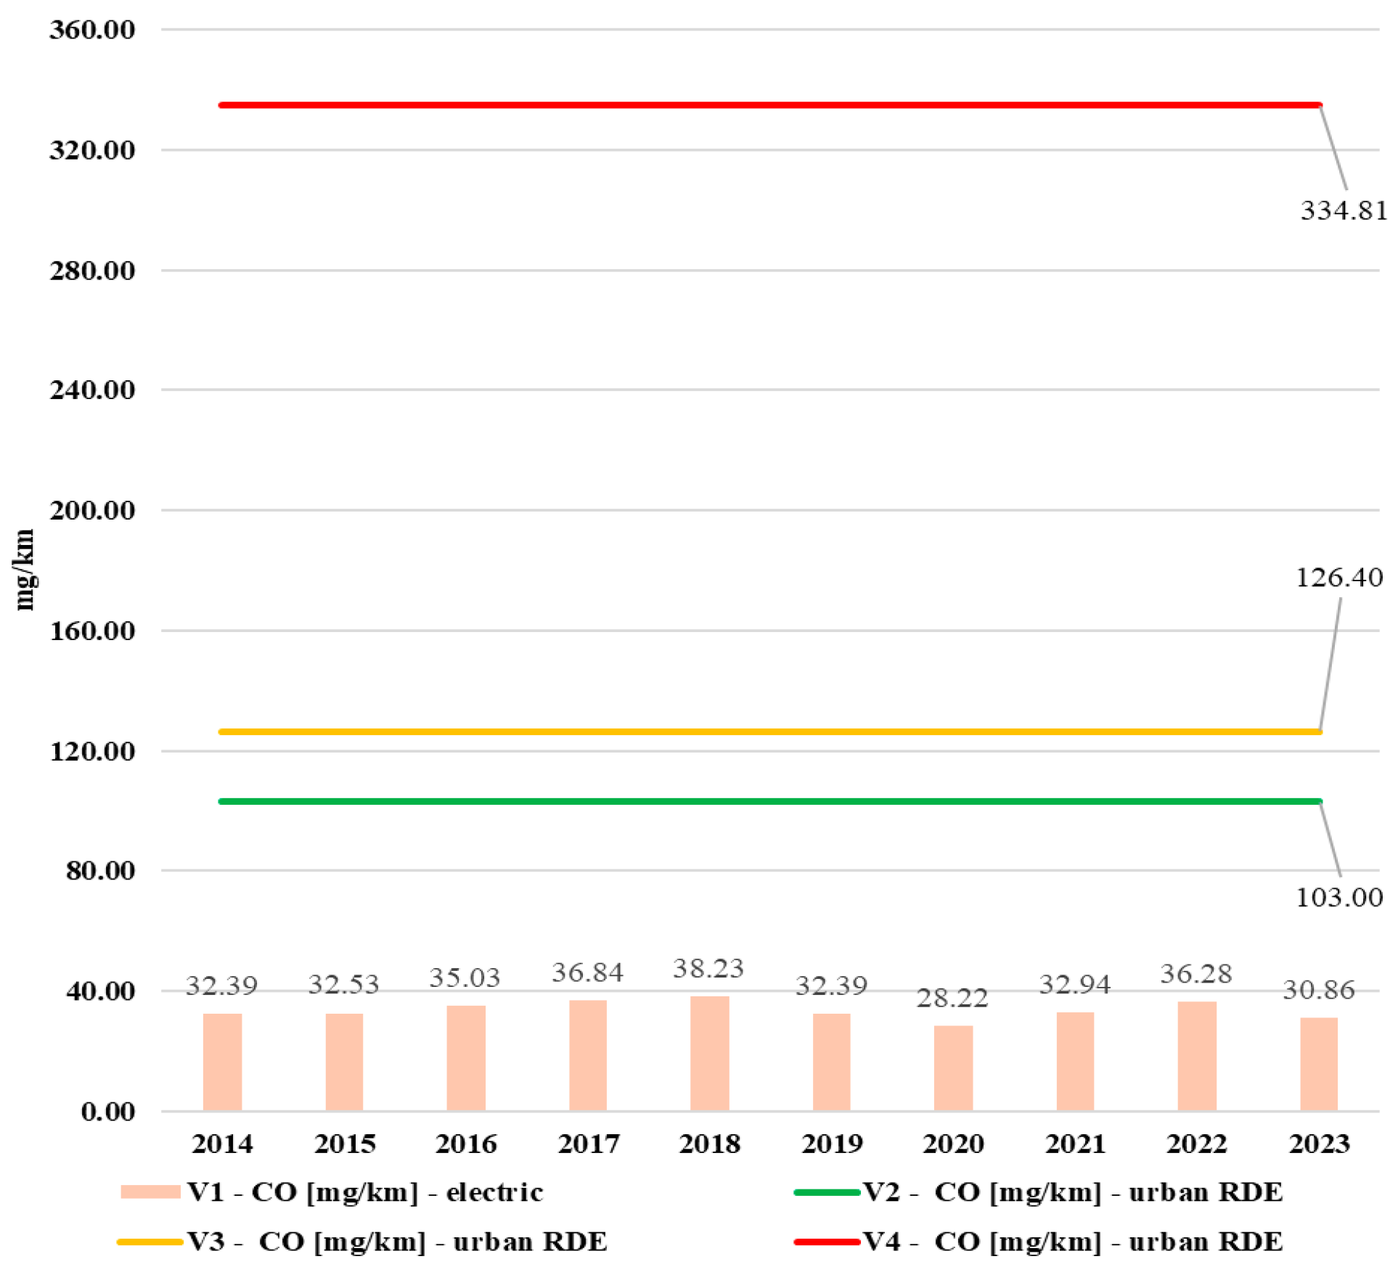Click the V1 - CO electric legend text
This screenshot has width=1398, height=1267.
point(364,1192)
